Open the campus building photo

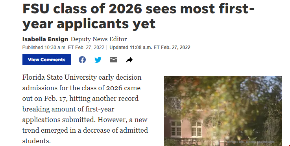(223, 111)
